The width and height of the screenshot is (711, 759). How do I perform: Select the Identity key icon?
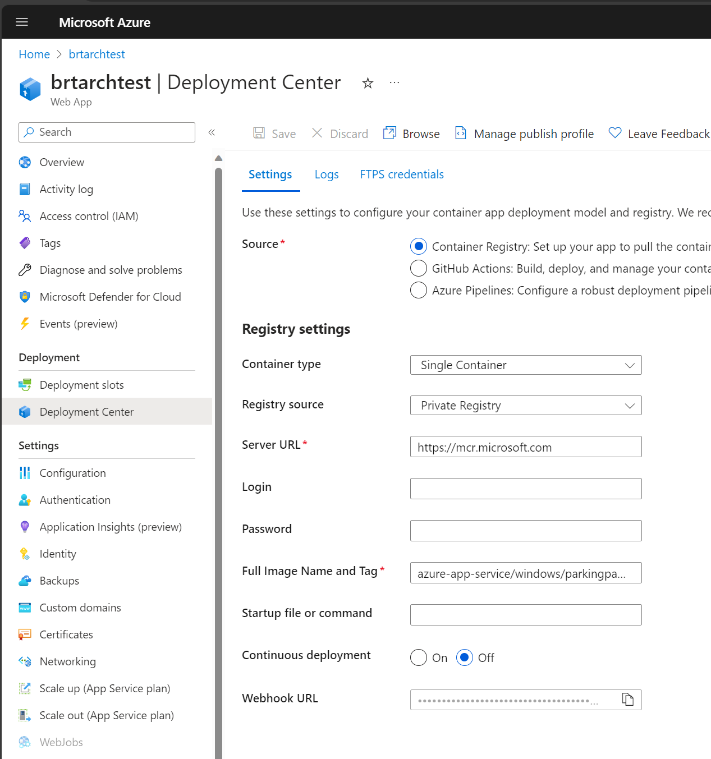[x=25, y=554]
